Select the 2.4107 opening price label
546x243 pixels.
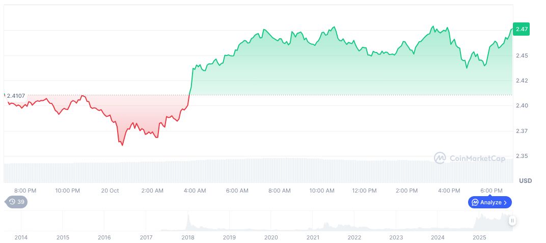tap(16, 95)
